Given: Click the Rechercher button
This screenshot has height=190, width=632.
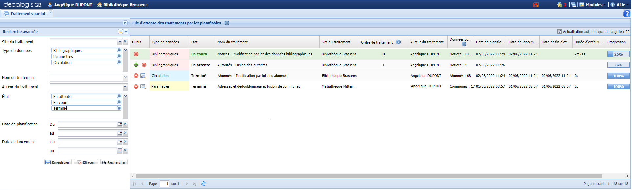Looking at the screenshot, I should pos(114,162).
